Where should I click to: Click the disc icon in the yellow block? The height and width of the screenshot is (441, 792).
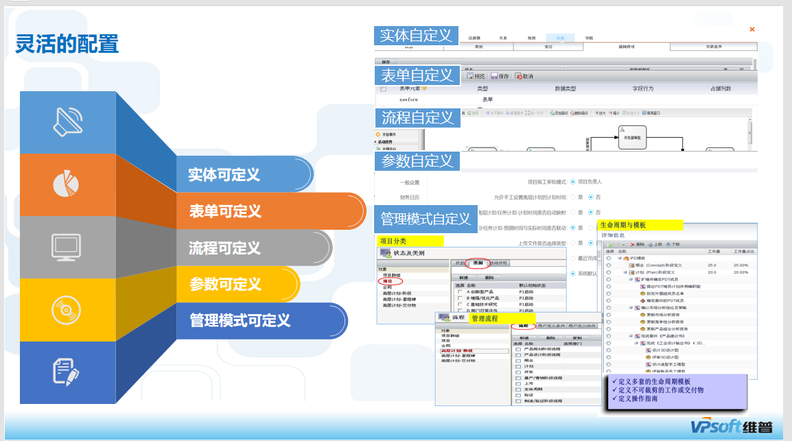coord(66,309)
